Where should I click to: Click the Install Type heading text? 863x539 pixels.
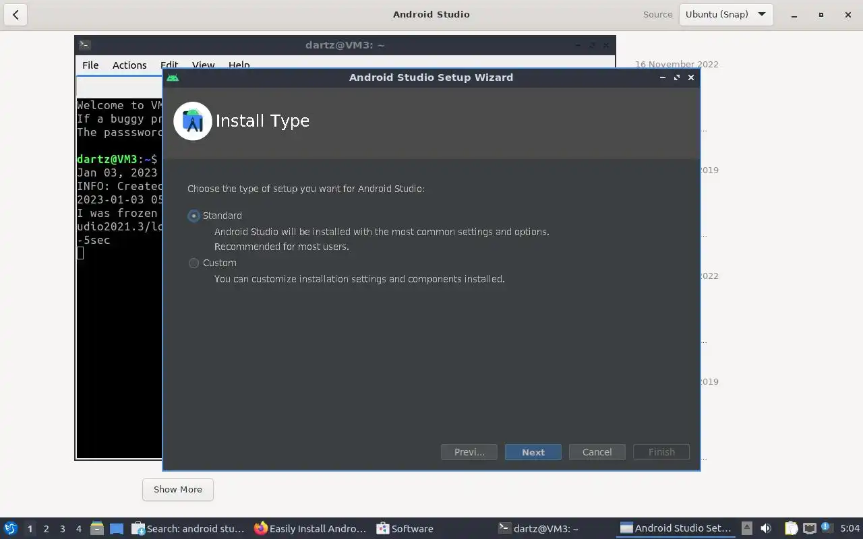[x=262, y=121]
